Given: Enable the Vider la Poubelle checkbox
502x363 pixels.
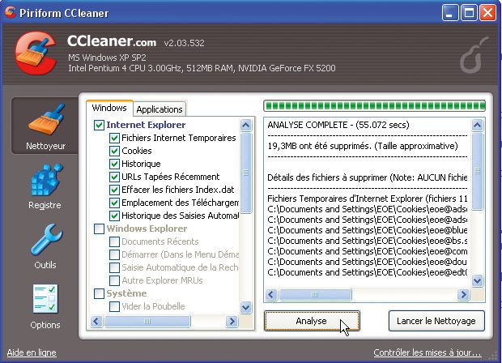Looking at the screenshot, I should click(x=114, y=306).
